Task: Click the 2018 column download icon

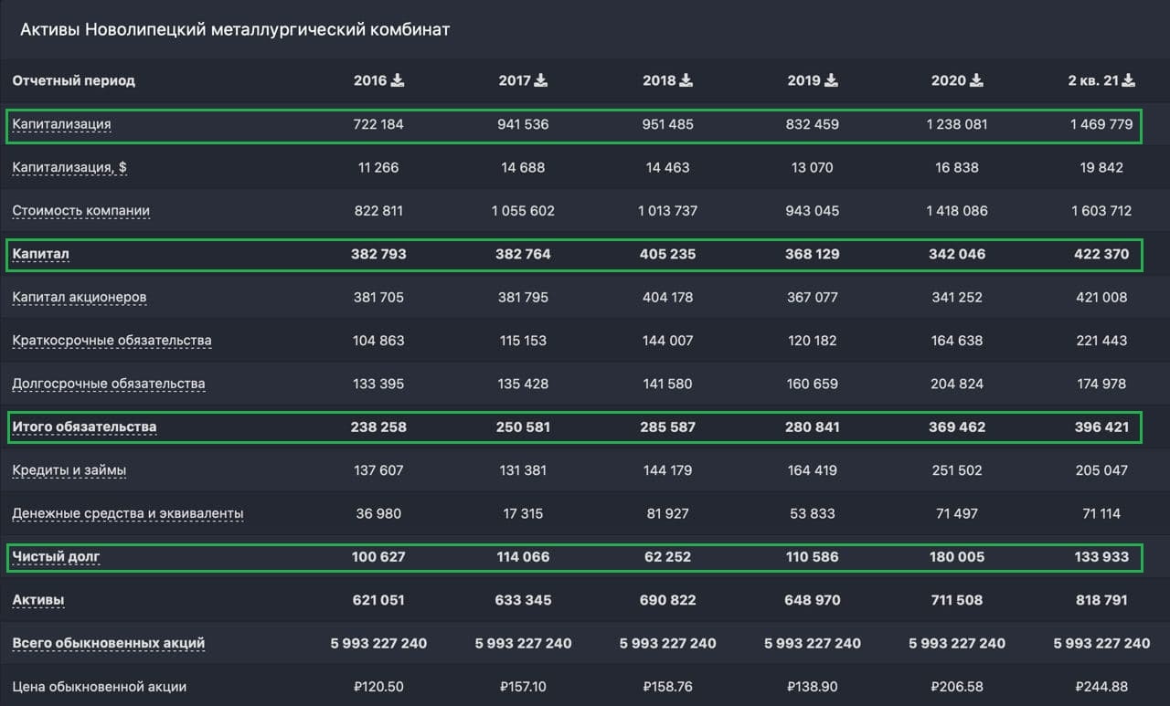Action: coord(686,80)
